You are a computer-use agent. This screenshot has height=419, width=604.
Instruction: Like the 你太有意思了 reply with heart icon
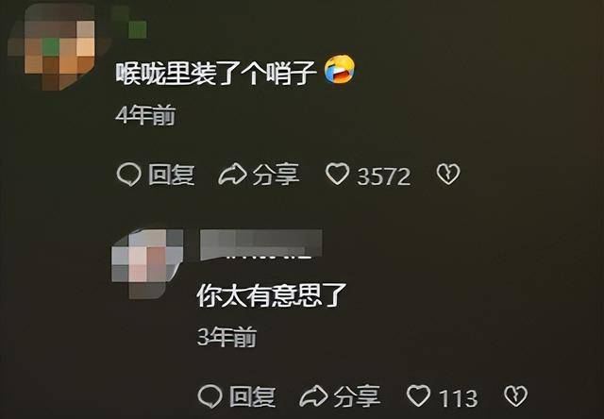click(x=419, y=395)
